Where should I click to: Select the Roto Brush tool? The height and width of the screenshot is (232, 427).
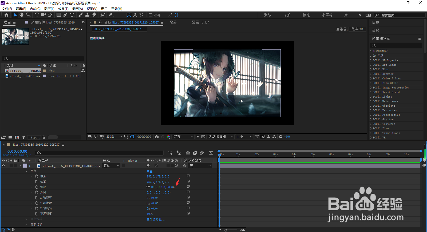coord(102,15)
